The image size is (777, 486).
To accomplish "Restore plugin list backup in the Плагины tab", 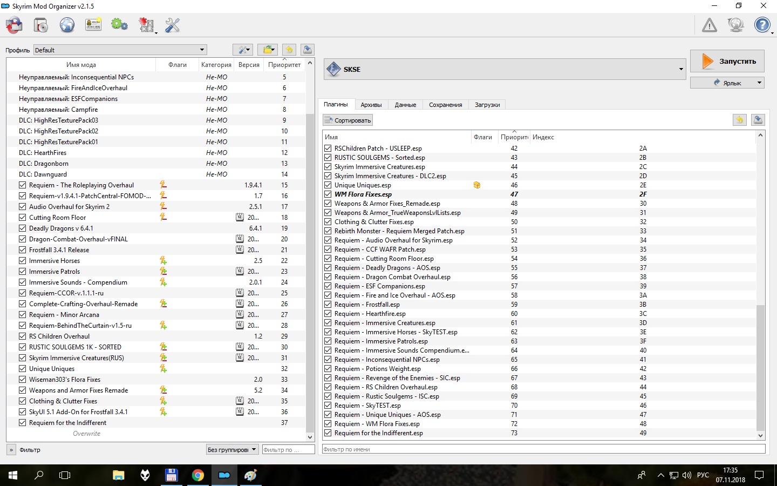I will click(740, 120).
